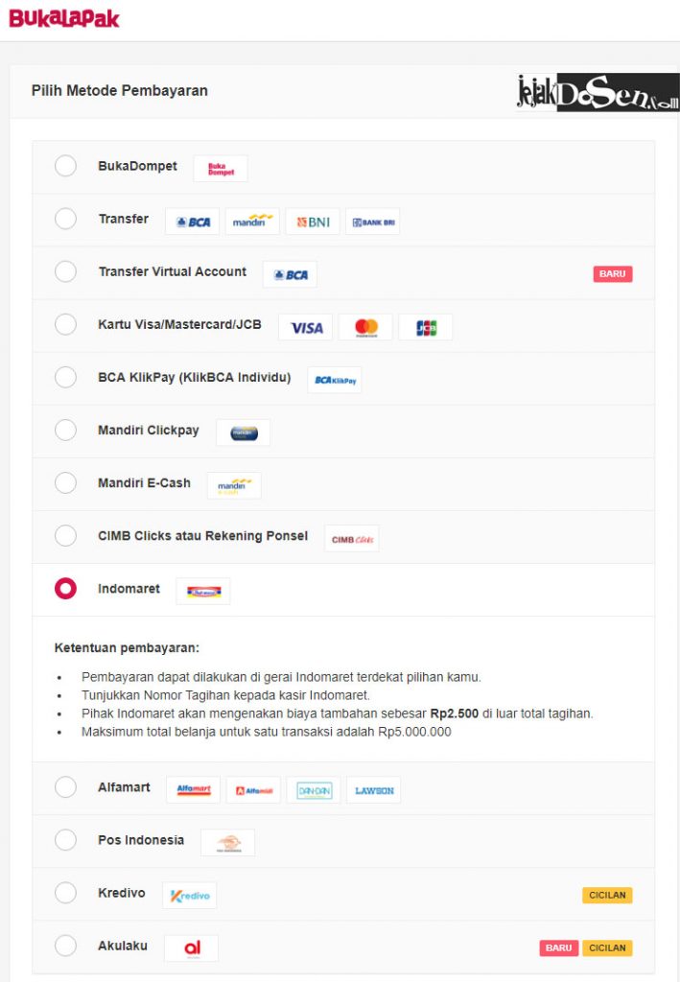
Task: Choose the Mandiri Clickpay radio option
Action: click(66, 431)
